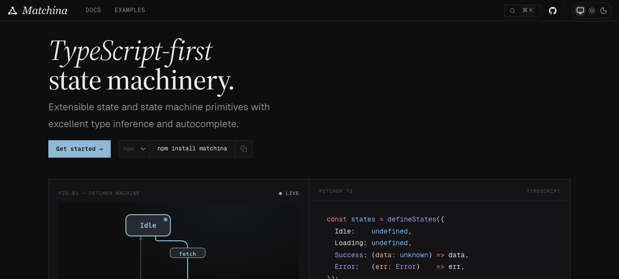
Task: Click the Matchina logo icon
Action: [13, 11]
